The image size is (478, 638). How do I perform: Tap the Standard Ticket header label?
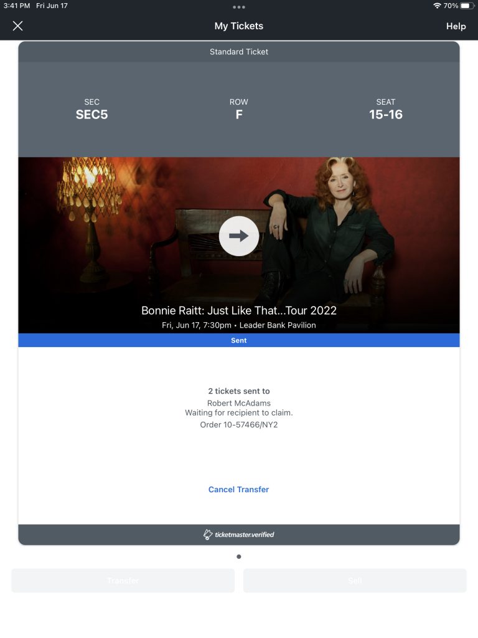[x=239, y=52]
